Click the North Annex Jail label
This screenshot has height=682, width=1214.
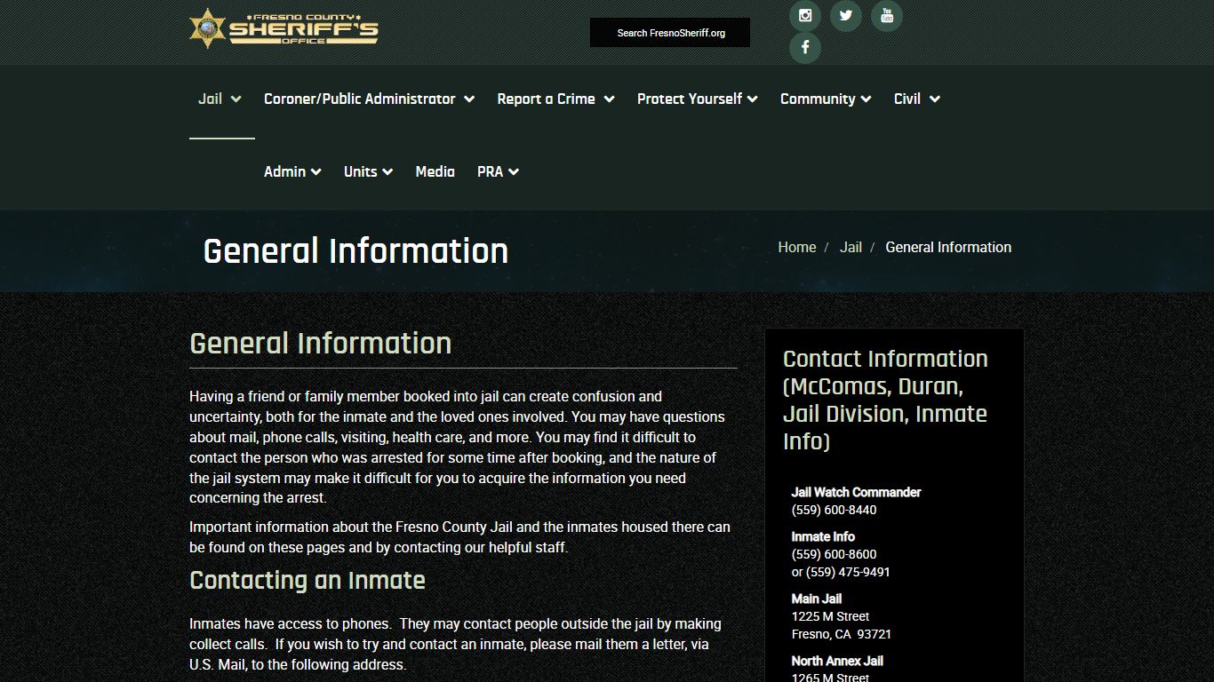click(x=837, y=661)
